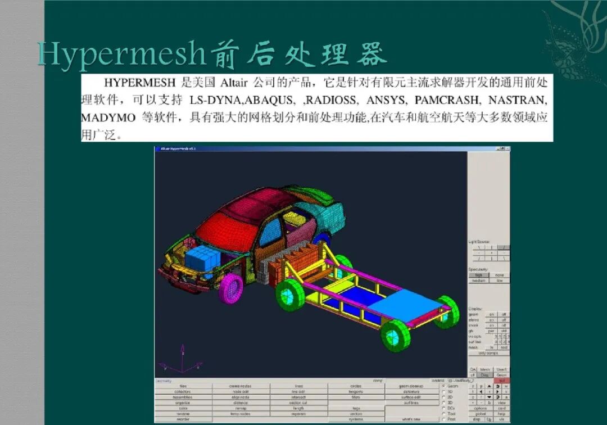Set specularity to none
This screenshot has width=607, height=425.
click(500, 275)
